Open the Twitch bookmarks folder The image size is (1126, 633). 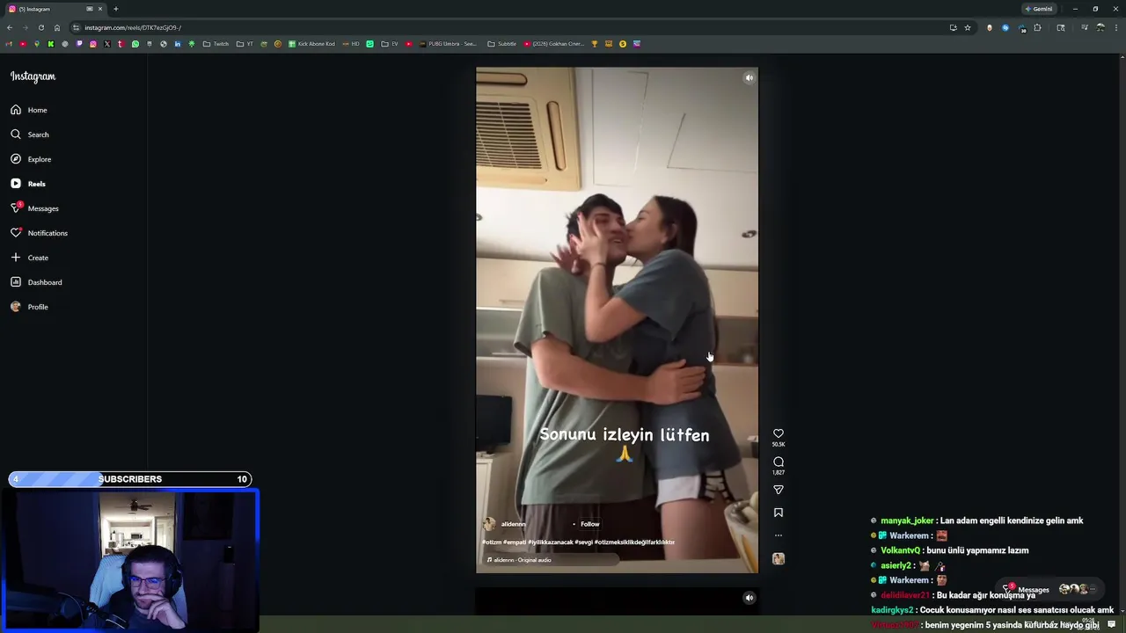coord(216,44)
